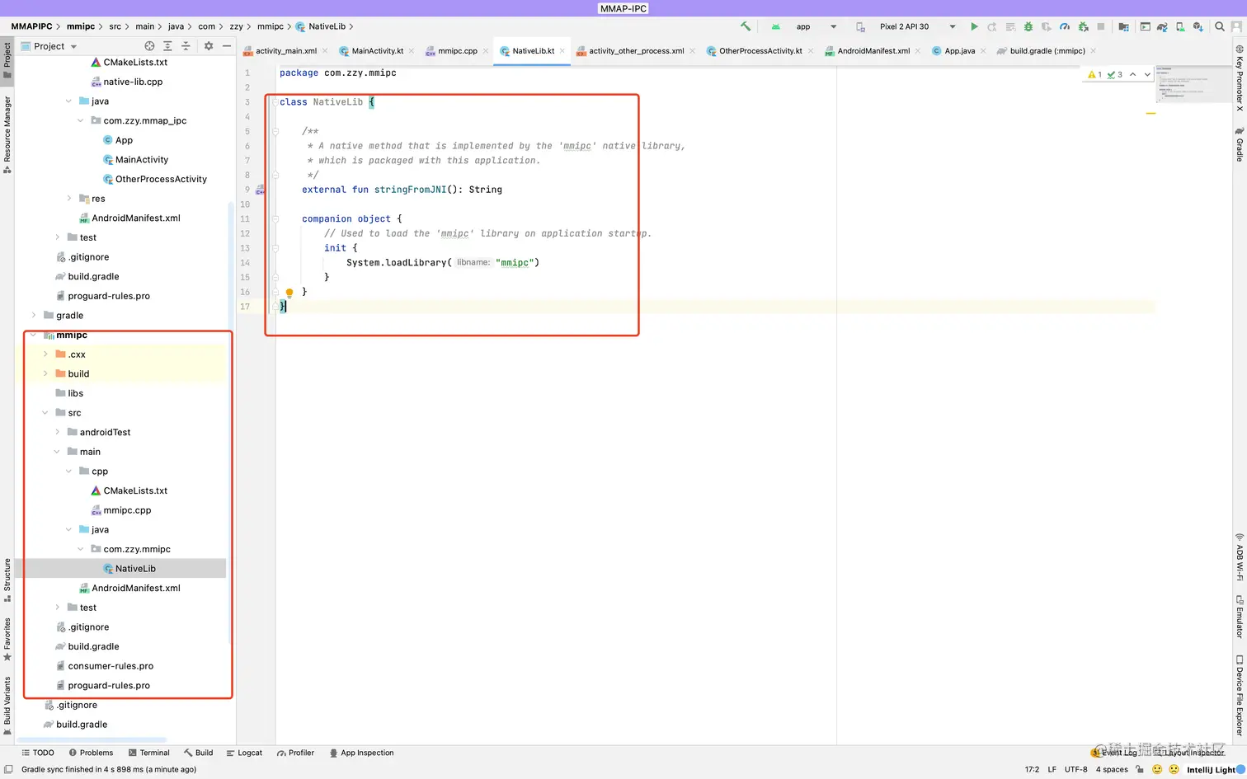Collapse all in Project panel
This screenshot has height=779, width=1247.
[x=186, y=46]
